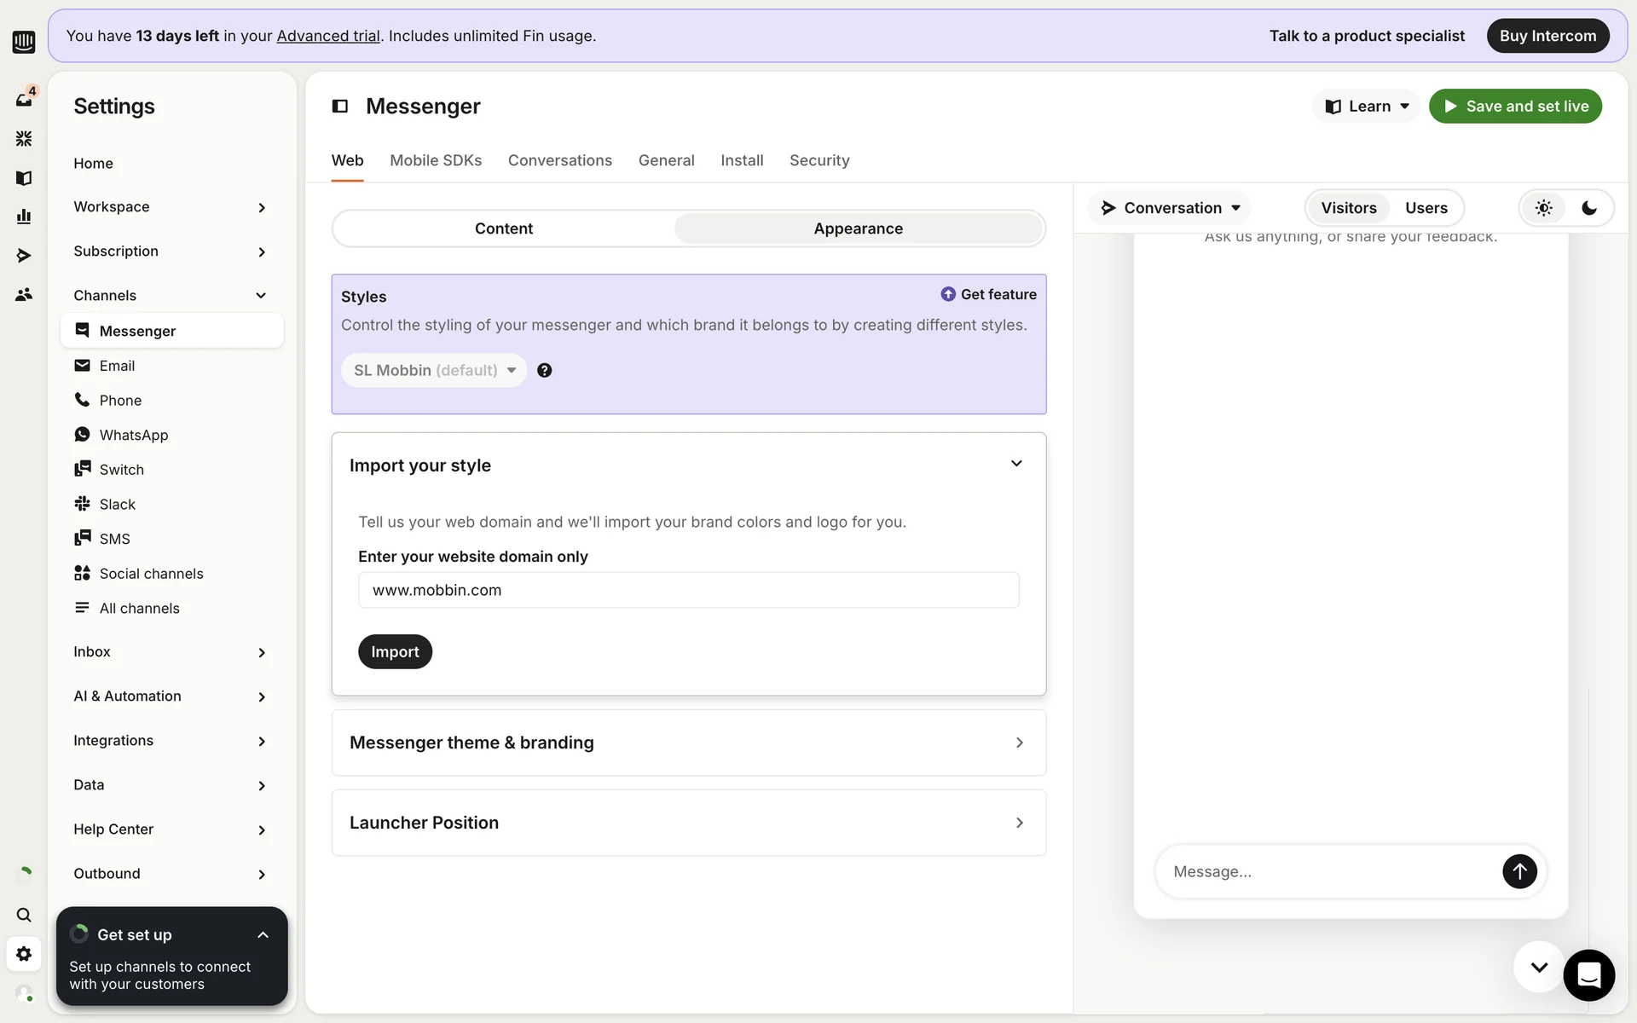
Task: Open the Contacts people icon in rail
Action: pyautogui.click(x=24, y=294)
